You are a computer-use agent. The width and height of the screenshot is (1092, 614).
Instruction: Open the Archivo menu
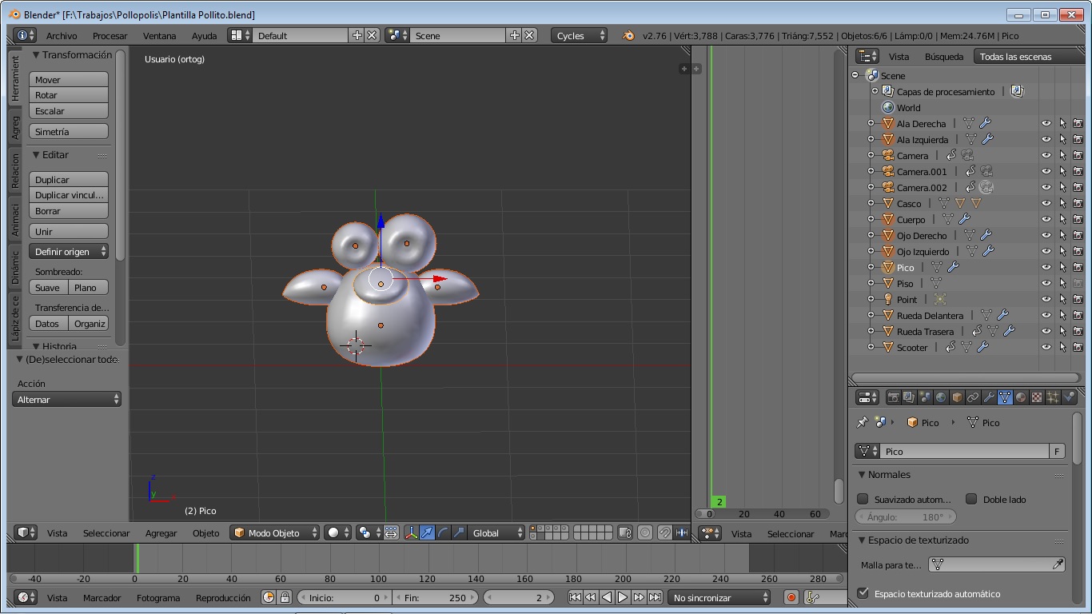62,35
